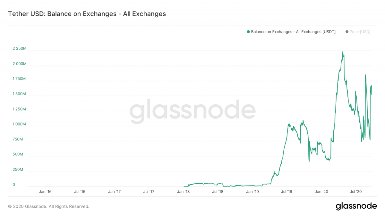
Task: Click the Jan '19 x-axis label
Action: click(x=252, y=192)
